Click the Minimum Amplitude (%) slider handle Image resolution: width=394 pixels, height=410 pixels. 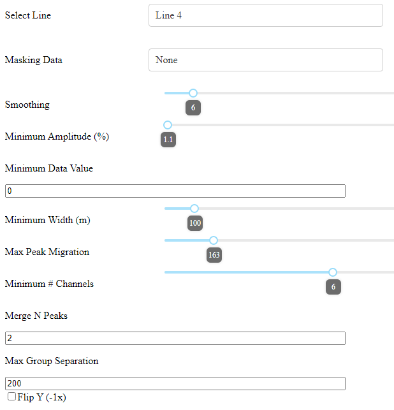point(168,125)
